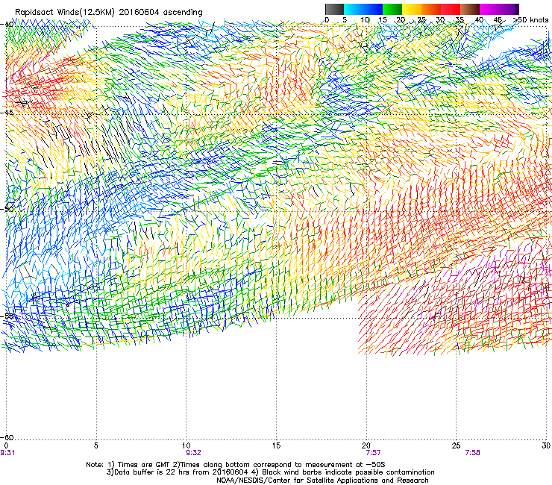
Task: Click the longitude axis label '10' at bottom
Action: click(186, 445)
